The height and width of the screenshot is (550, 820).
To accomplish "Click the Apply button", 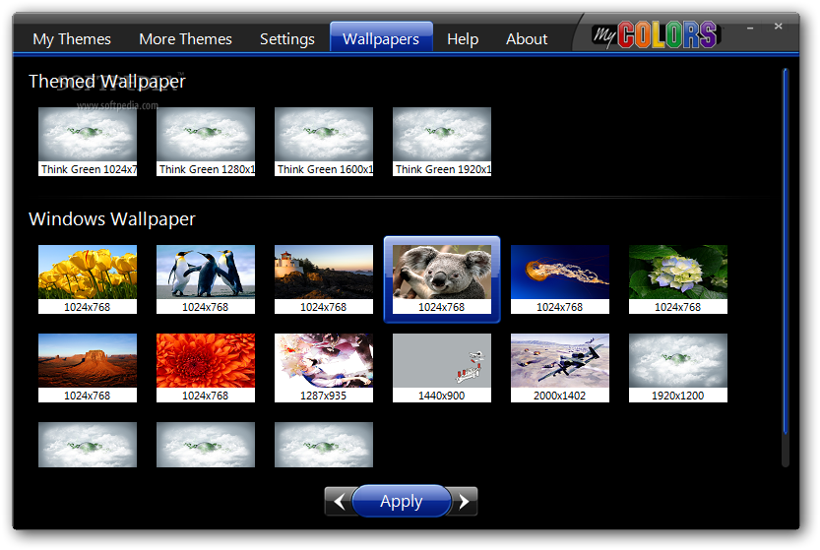I will [x=401, y=502].
